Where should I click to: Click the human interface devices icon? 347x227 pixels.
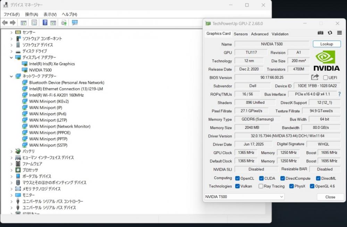18,158
